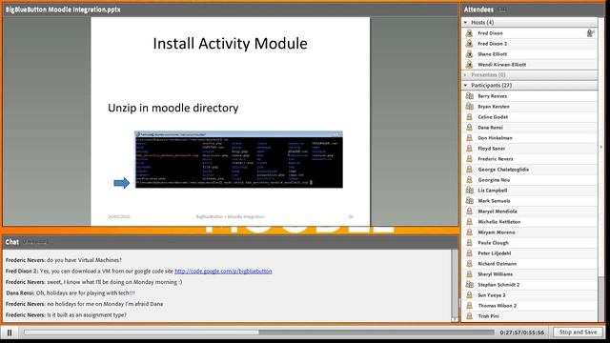Screen dimensions: 610x343
Task: Click the terminal screenshot on the slide
Action: click(238, 159)
